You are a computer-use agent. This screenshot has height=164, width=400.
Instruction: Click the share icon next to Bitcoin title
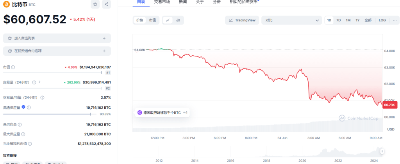point(107,5)
